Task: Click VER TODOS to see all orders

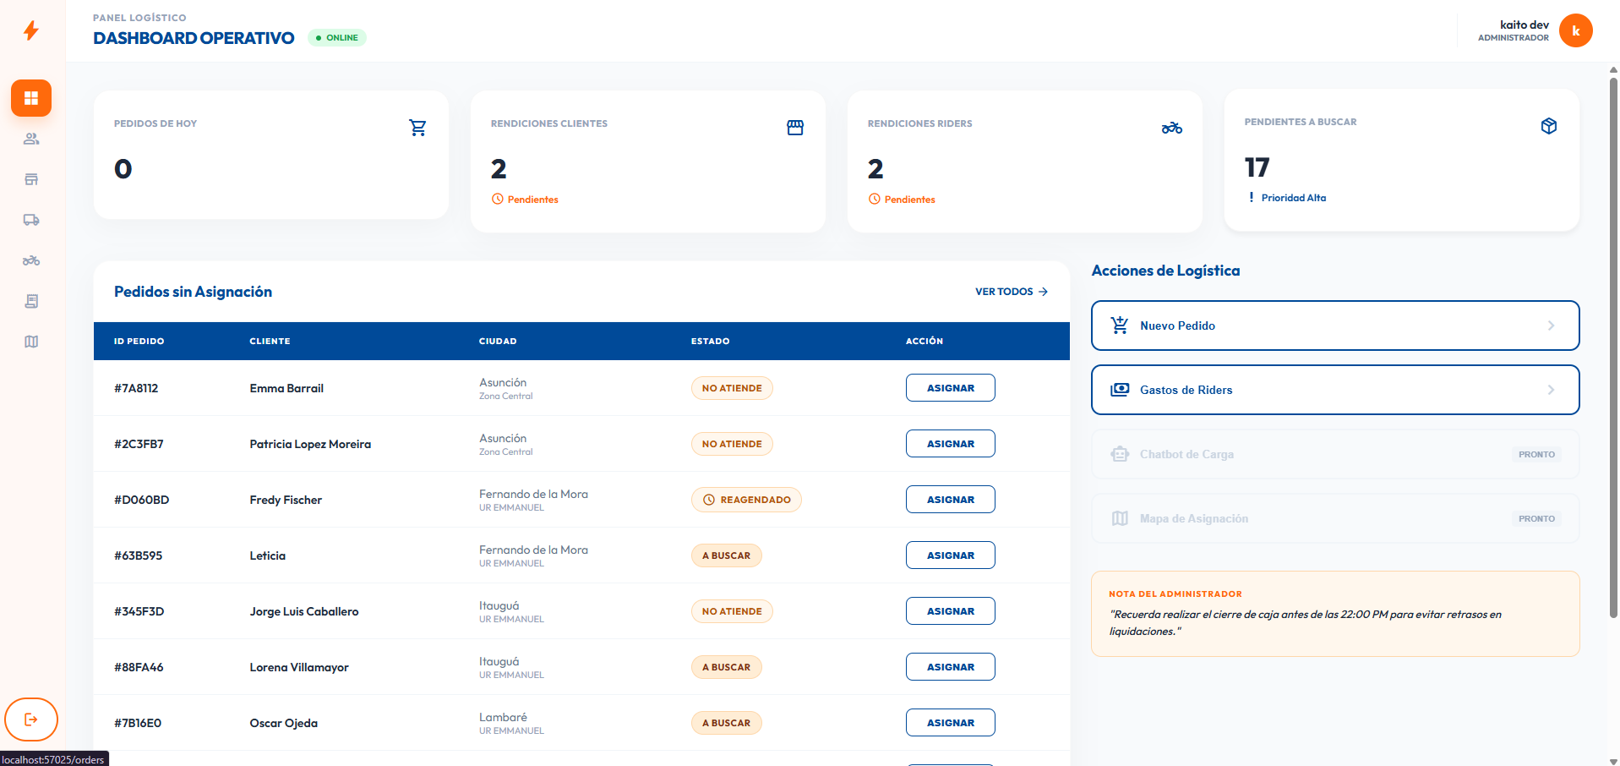Action: tap(1011, 291)
